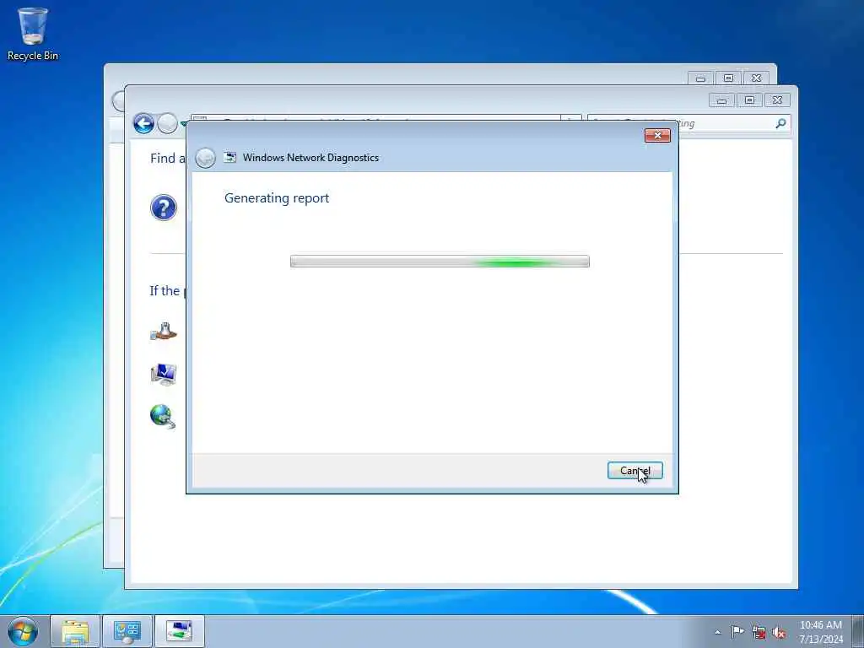Click the Generating report progress bar
The image size is (864, 648).
[440, 262]
